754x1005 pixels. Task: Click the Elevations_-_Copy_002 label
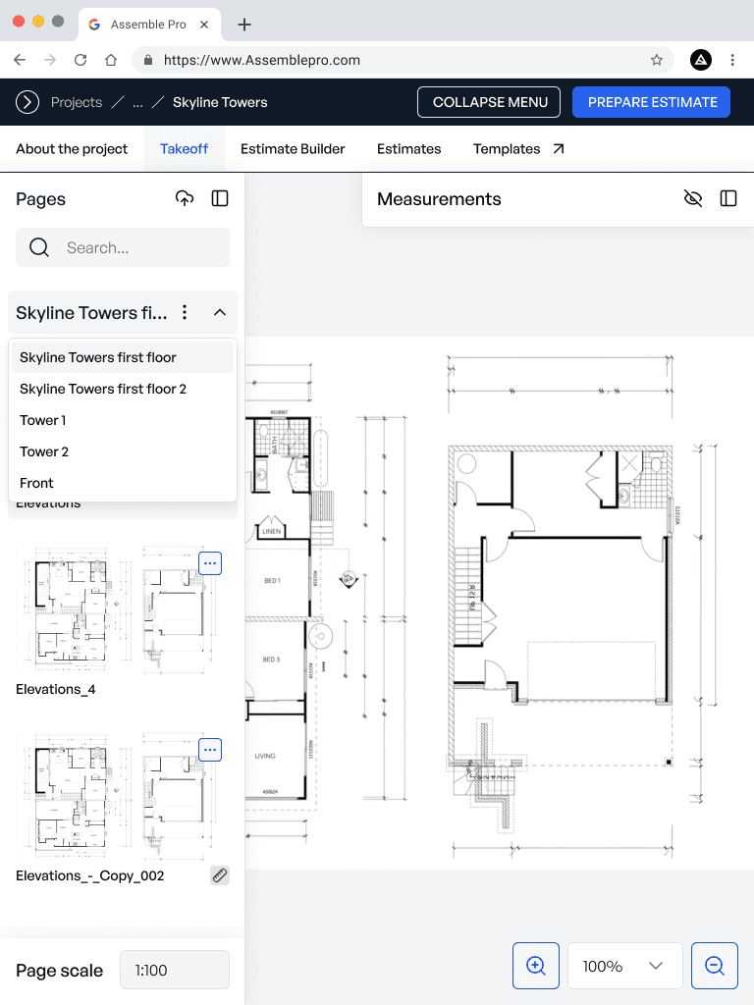(89, 876)
